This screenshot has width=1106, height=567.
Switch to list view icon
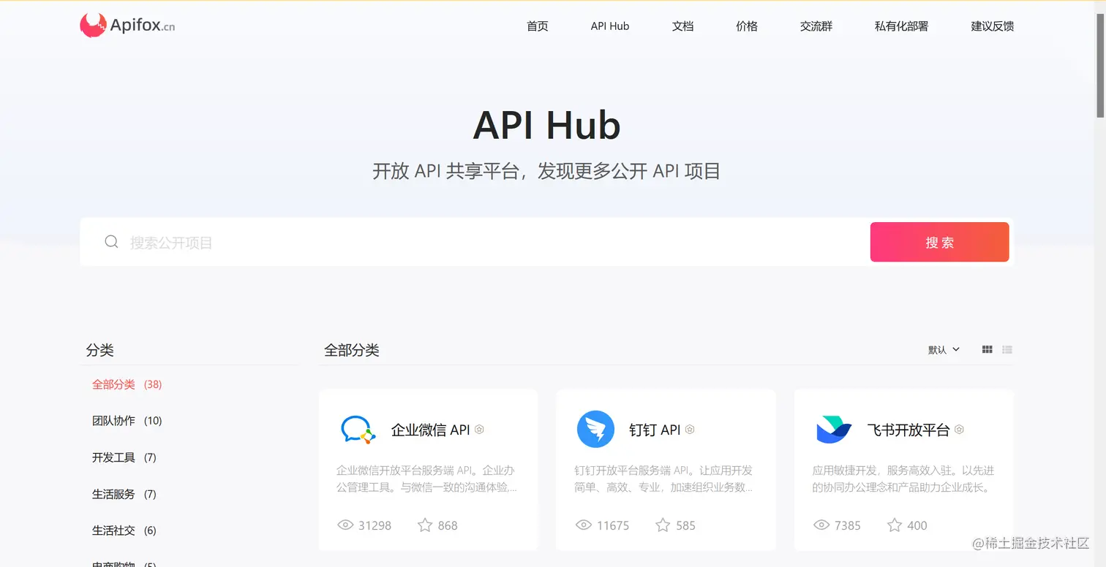pyautogui.click(x=1007, y=350)
